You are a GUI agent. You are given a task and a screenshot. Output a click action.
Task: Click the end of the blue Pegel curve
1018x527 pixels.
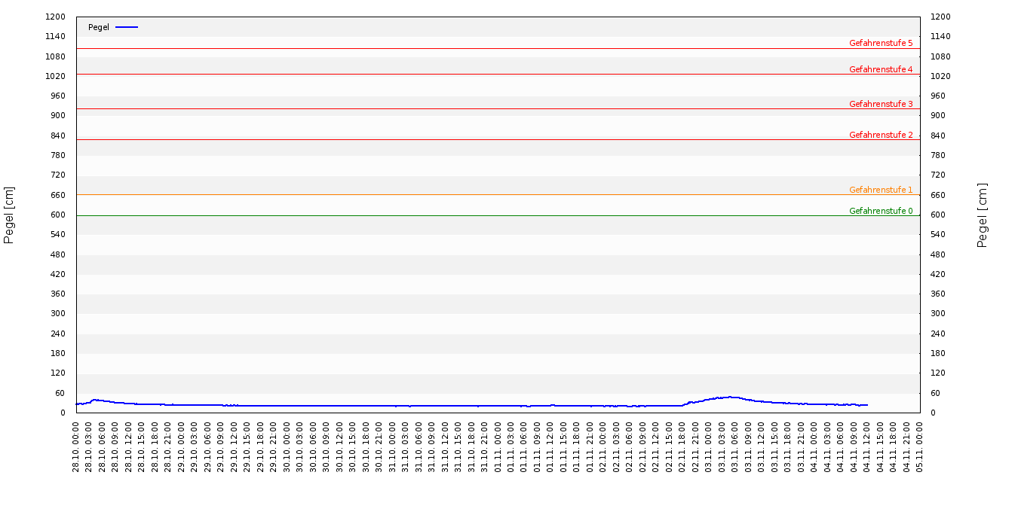point(867,405)
